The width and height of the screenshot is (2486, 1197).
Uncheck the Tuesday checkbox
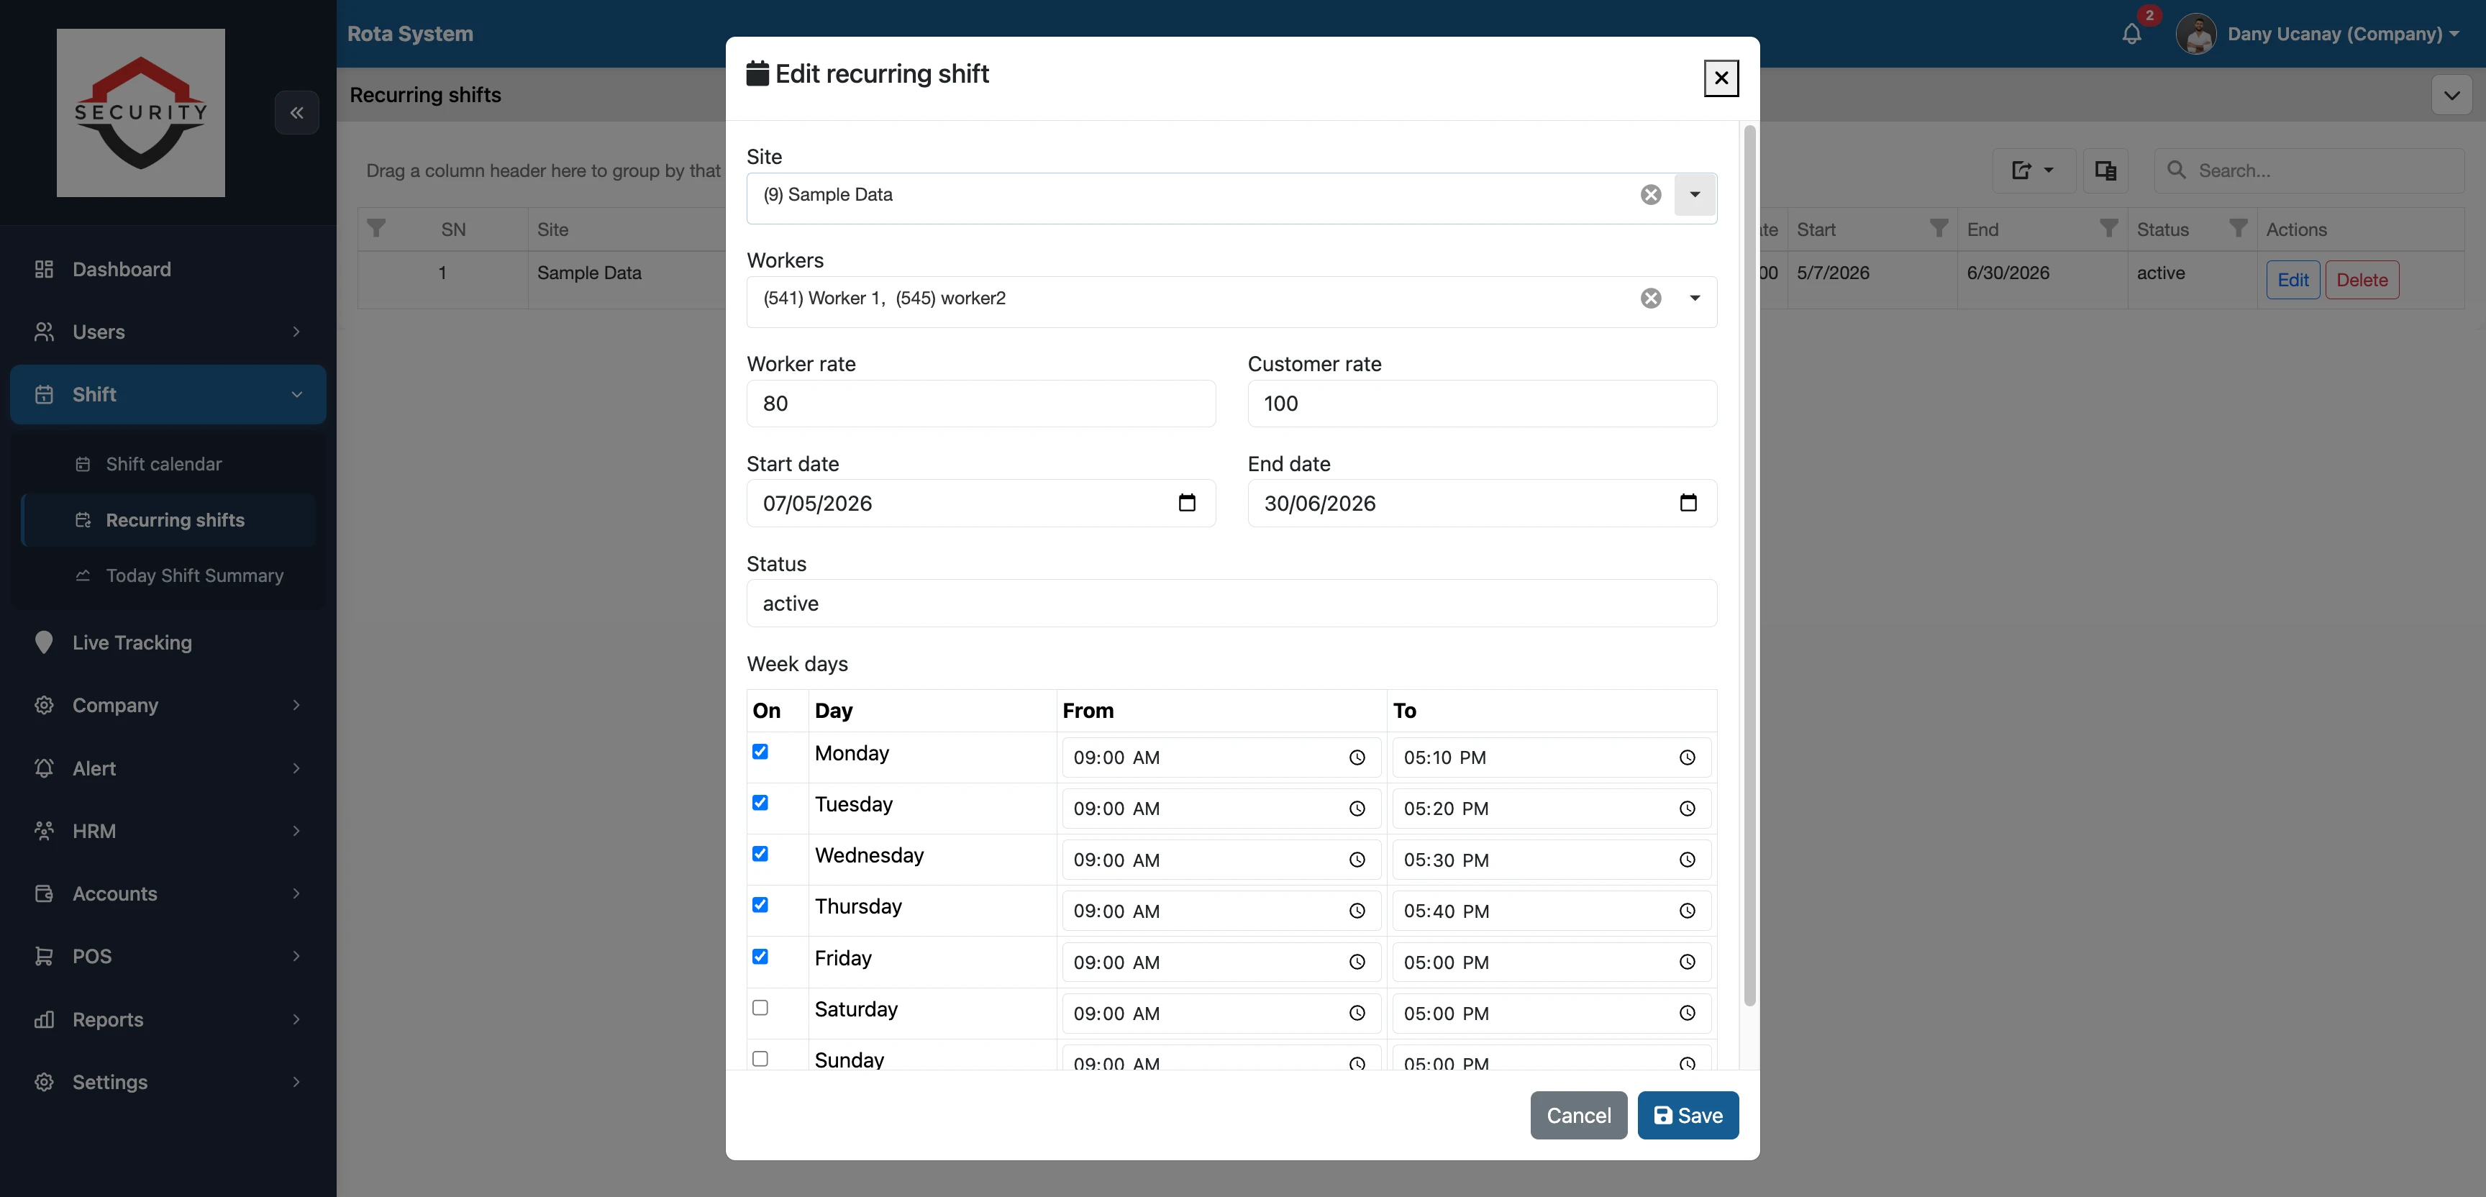760,803
